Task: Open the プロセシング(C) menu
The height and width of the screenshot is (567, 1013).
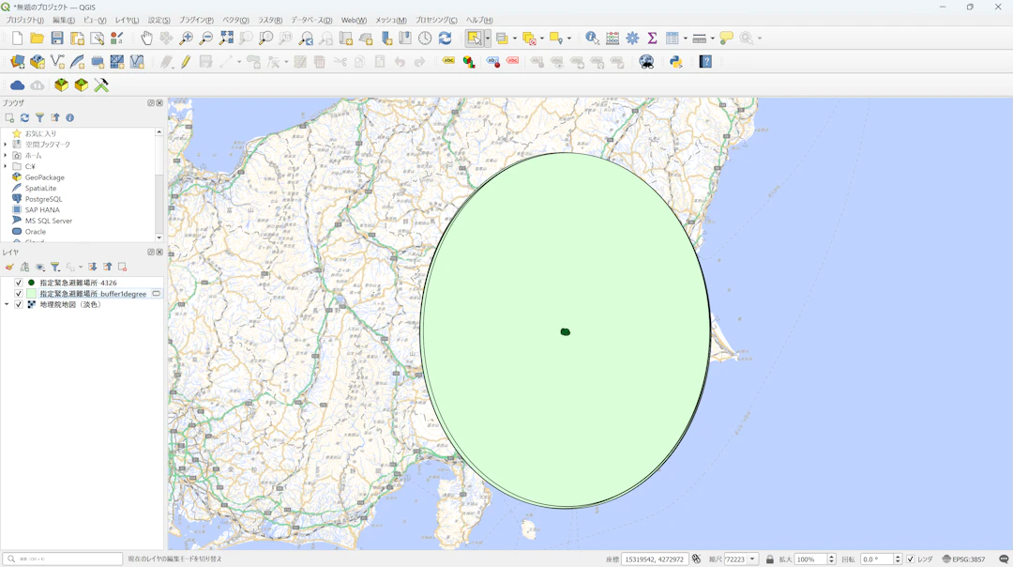Action: tap(436, 20)
